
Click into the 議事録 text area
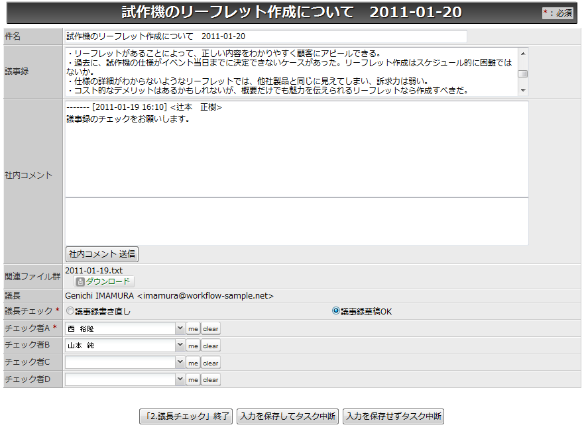pyautogui.click(x=292, y=72)
